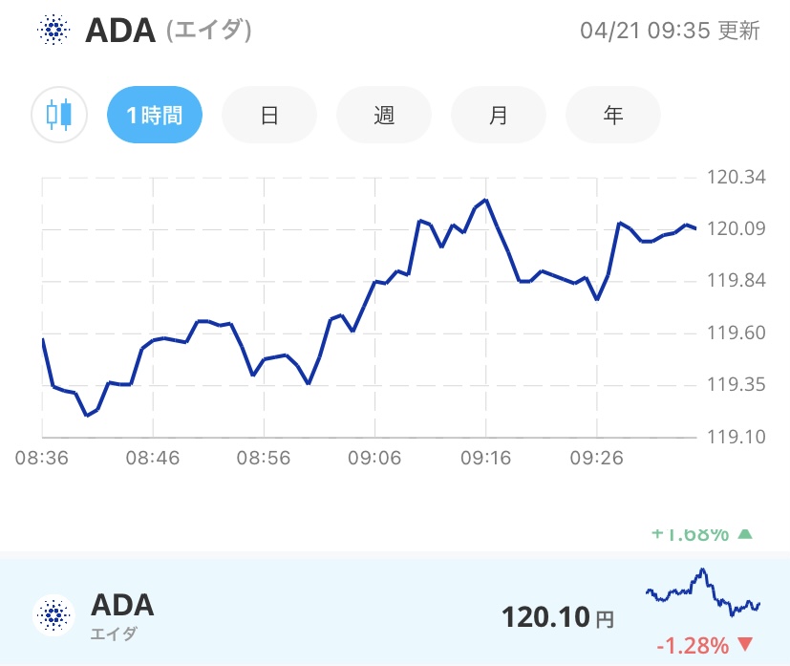Enable the 1時間 interval highlight
Image resolution: width=790 pixels, height=666 pixels.
click(154, 114)
